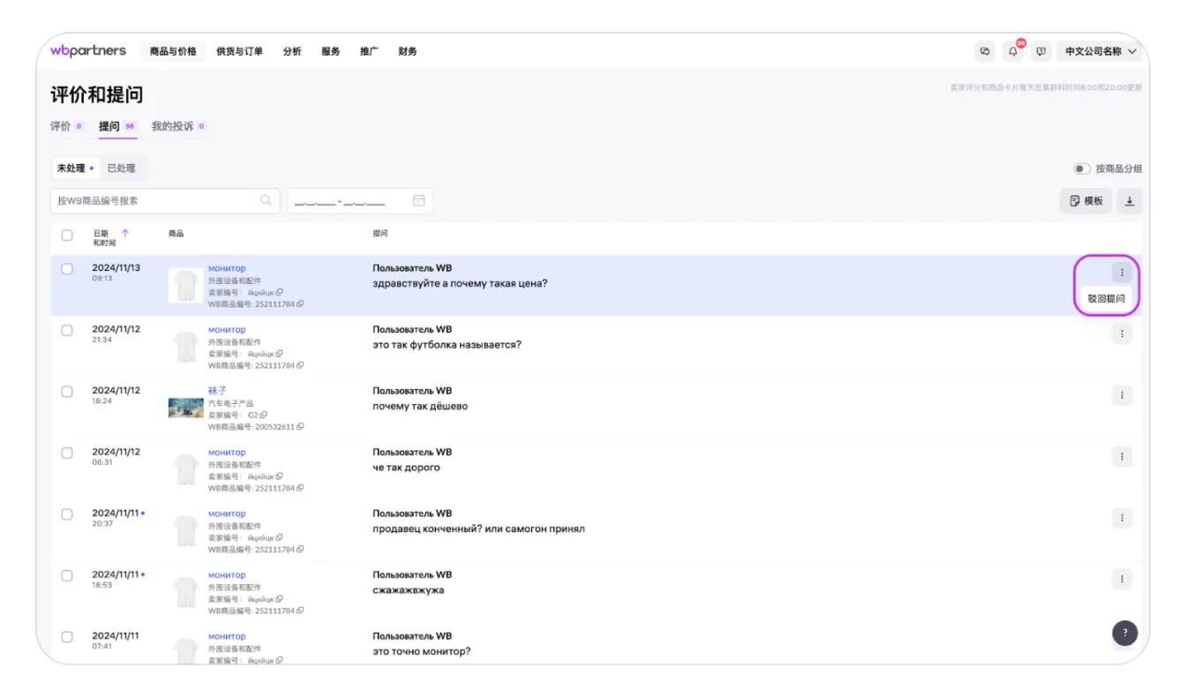Select checkbox for 2024/11/13 09:13 question
The width and height of the screenshot is (1186, 697).
click(x=67, y=269)
